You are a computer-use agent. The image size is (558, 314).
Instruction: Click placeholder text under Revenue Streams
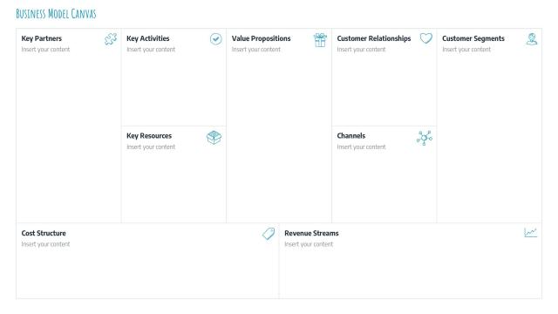[309, 244]
